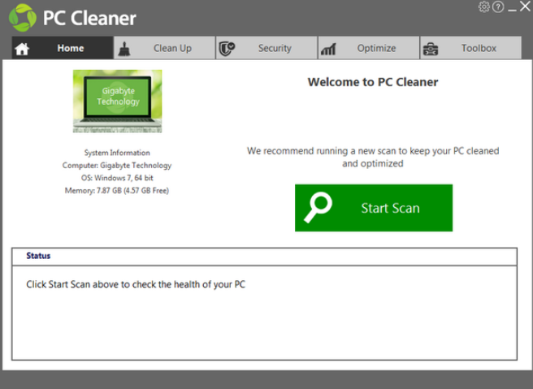Click the magnifying glass icon in Start Scan
The image size is (533, 389).
tap(318, 207)
